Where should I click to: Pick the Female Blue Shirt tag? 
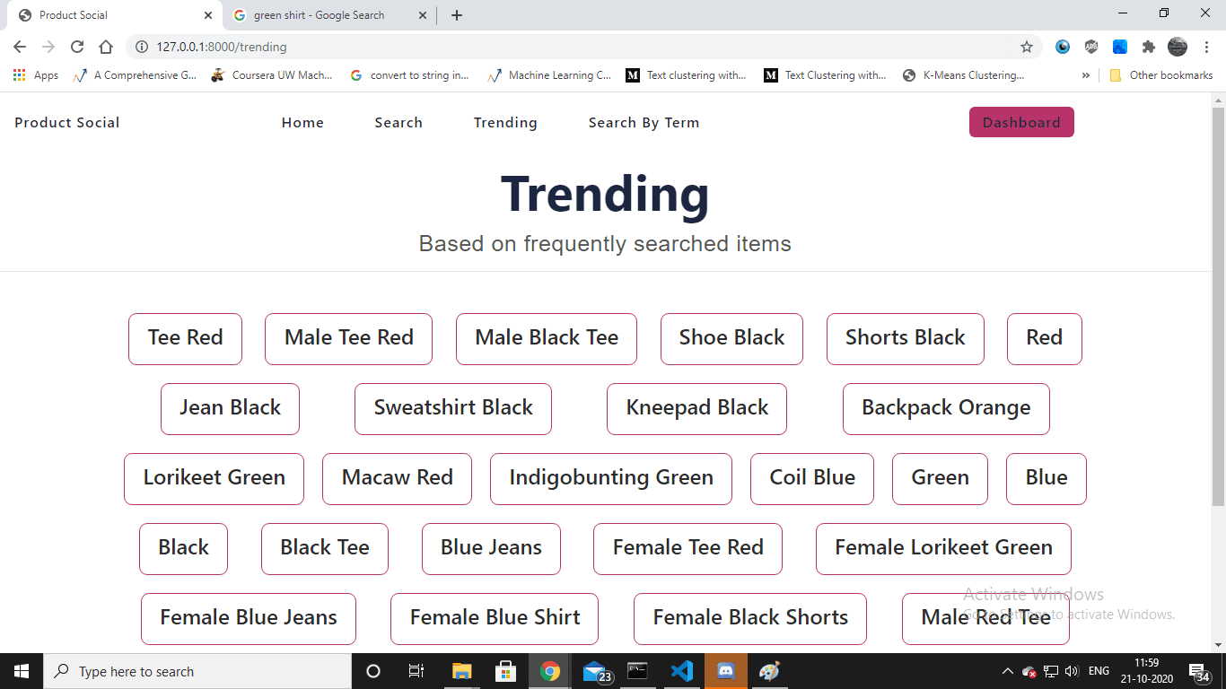495,619
